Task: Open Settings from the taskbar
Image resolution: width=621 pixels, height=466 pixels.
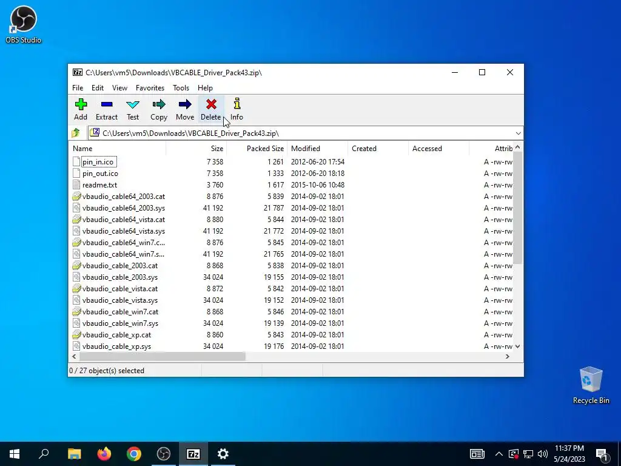Action: (x=223, y=454)
